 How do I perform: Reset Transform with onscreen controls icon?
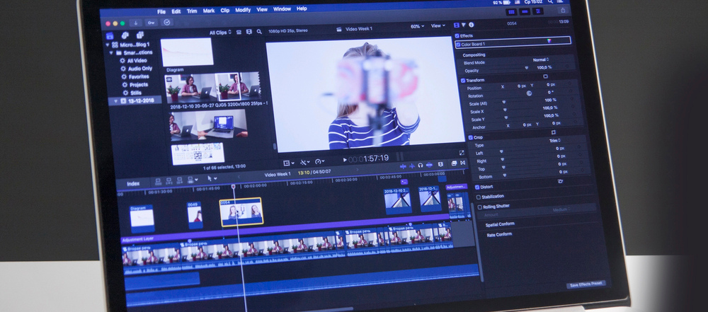pos(545,76)
